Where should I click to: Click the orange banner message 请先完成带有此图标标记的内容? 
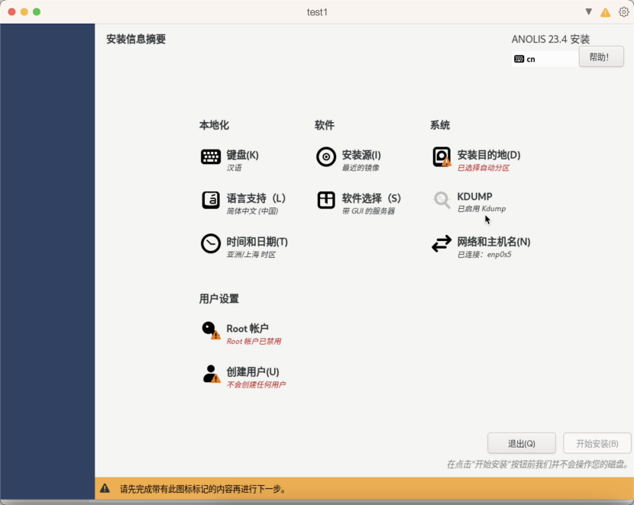pyautogui.click(x=203, y=489)
